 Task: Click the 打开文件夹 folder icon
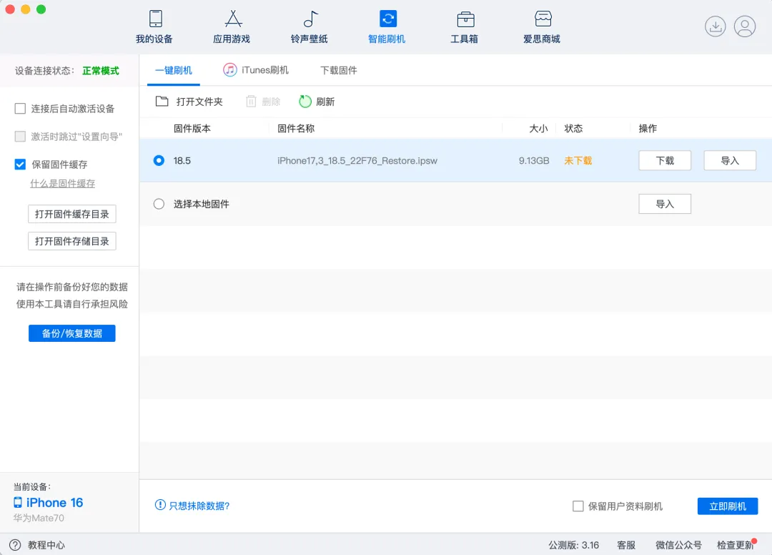[162, 102]
